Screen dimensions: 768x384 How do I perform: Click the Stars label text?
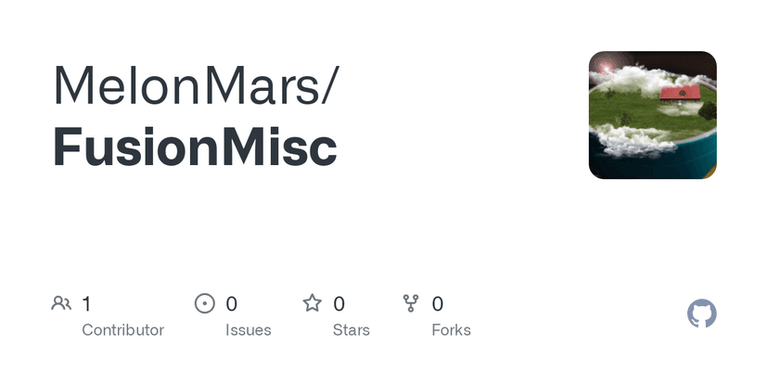(352, 330)
